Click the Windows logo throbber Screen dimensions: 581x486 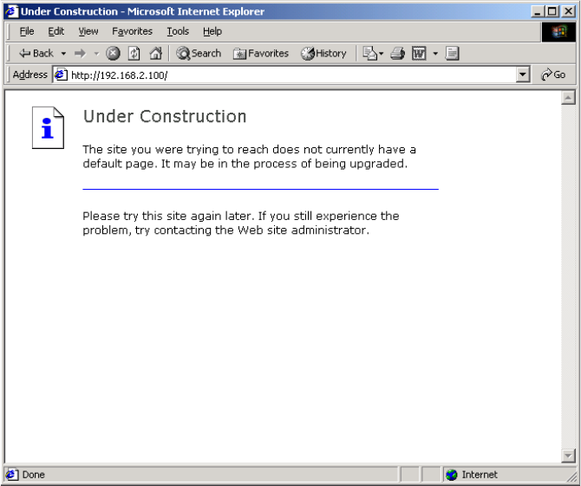click(558, 32)
